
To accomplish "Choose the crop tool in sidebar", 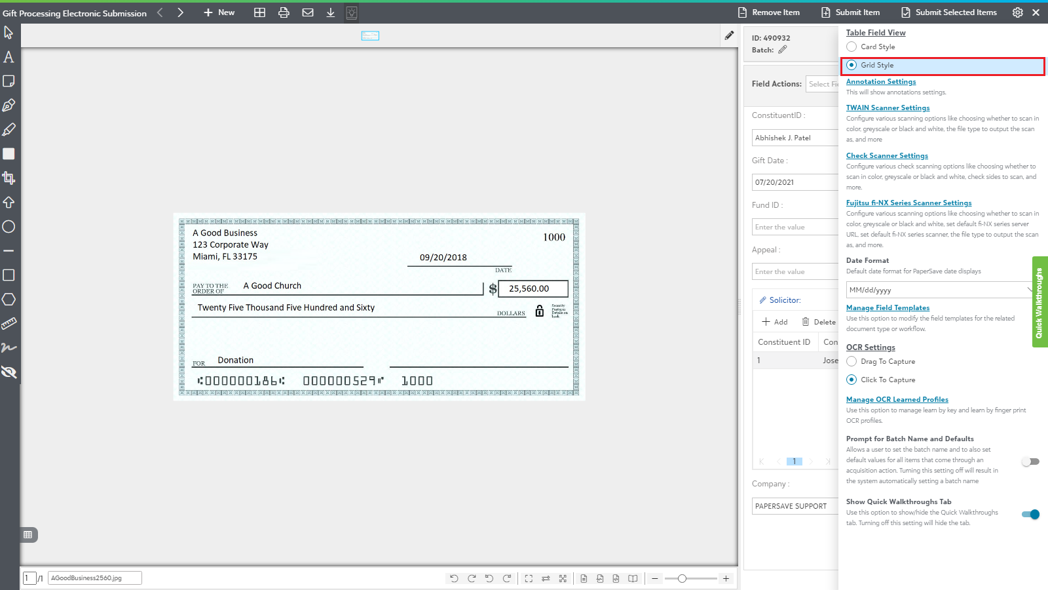I will click(9, 178).
